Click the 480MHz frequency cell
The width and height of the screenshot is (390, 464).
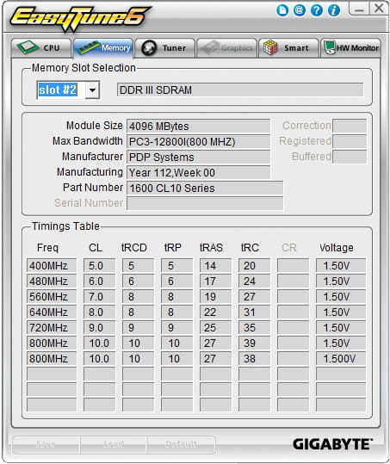pyautogui.click(x=52, y=281)
